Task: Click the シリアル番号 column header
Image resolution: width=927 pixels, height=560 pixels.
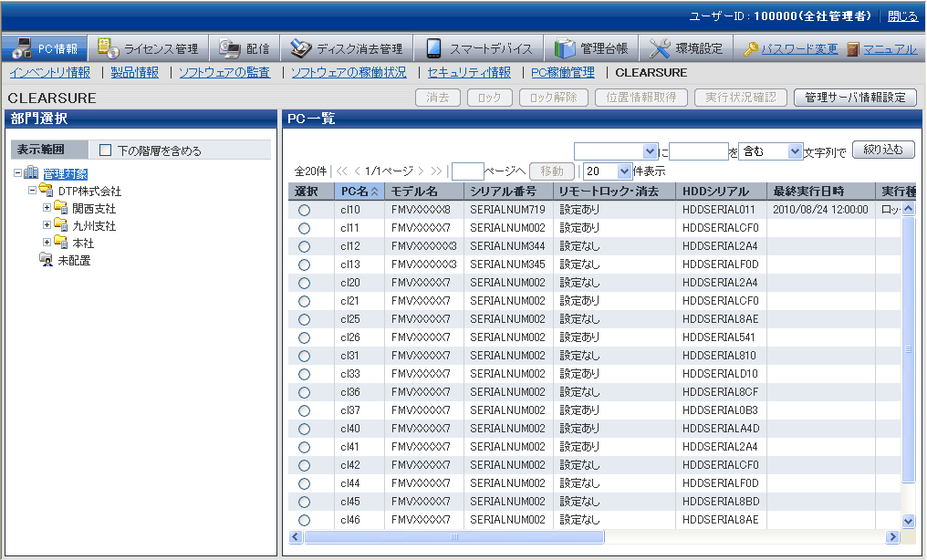Action: 508,192
